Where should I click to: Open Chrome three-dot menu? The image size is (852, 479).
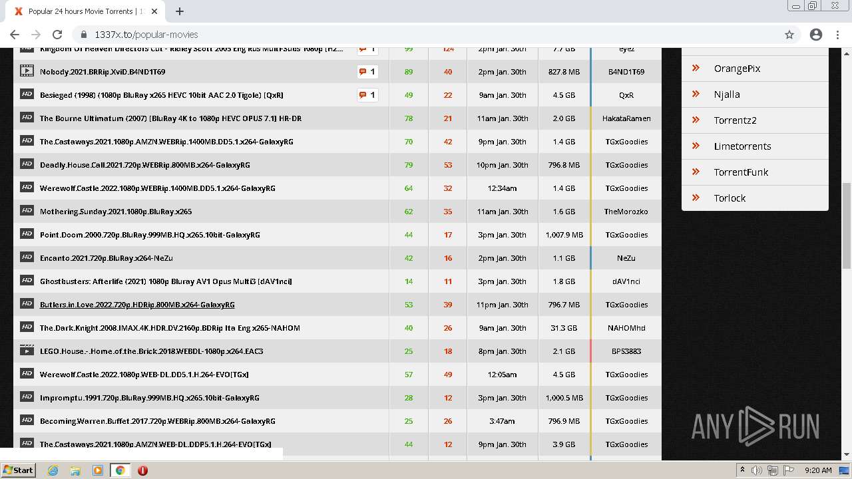point(837,35)
